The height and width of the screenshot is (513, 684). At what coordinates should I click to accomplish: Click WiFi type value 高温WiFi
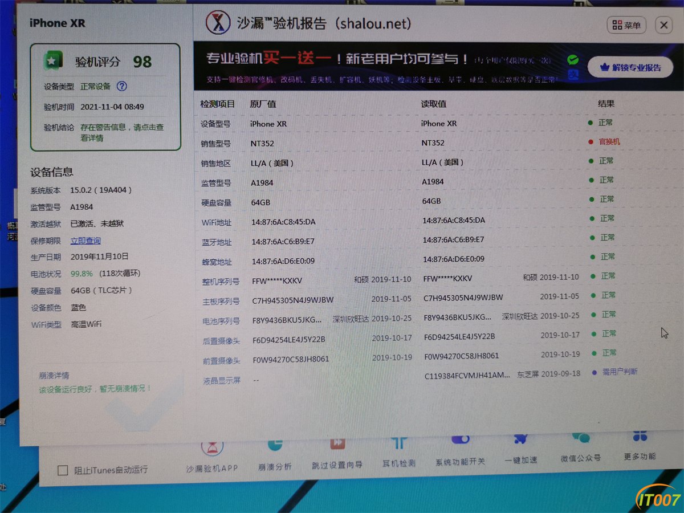click(86, 324)
